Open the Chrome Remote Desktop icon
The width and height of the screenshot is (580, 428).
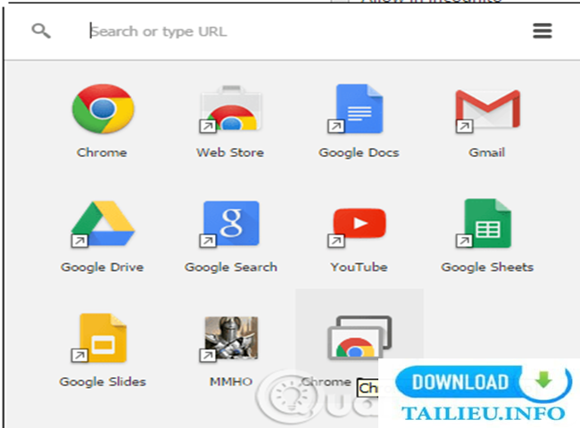pyautogui.click(x=360, y=337)
